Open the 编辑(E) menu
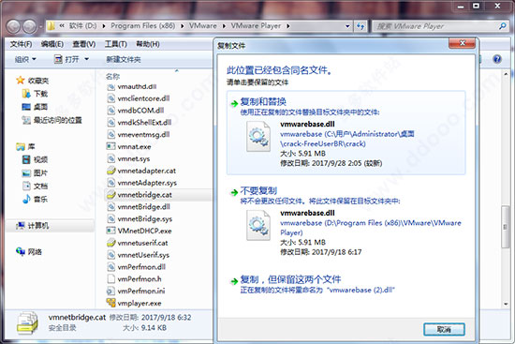Screen dimensions: 515x344 (x=51, y=44)
